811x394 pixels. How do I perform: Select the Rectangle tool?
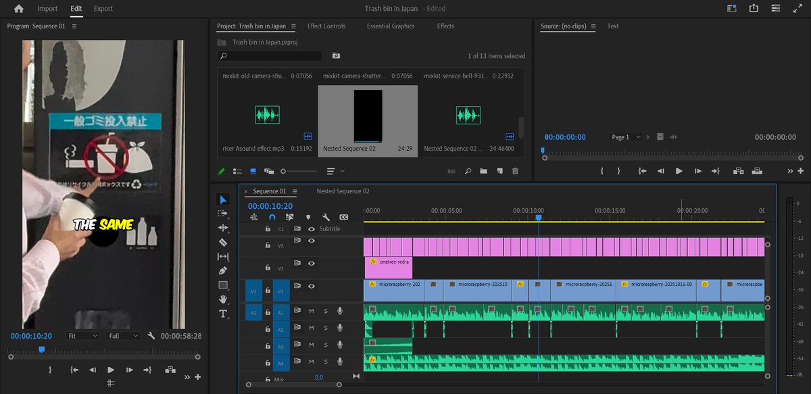pos(224,285)
